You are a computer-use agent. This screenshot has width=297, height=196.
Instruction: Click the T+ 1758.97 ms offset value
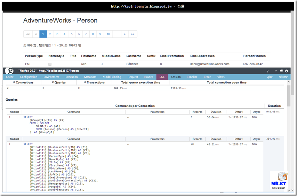pyautogui.click(x=238, y=117)
